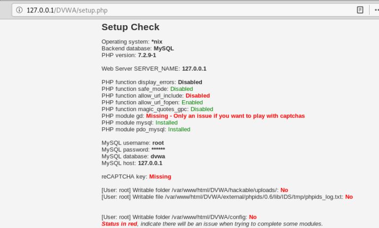Click the Web Server SERVER_NAME value
379x228 pixels.
click(194, 69)
